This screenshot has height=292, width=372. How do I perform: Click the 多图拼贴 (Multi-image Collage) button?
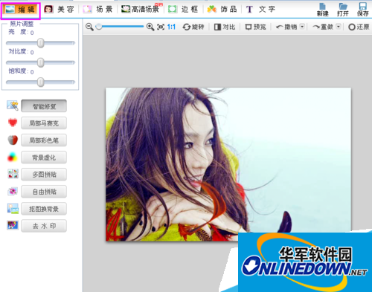(44, 175)
